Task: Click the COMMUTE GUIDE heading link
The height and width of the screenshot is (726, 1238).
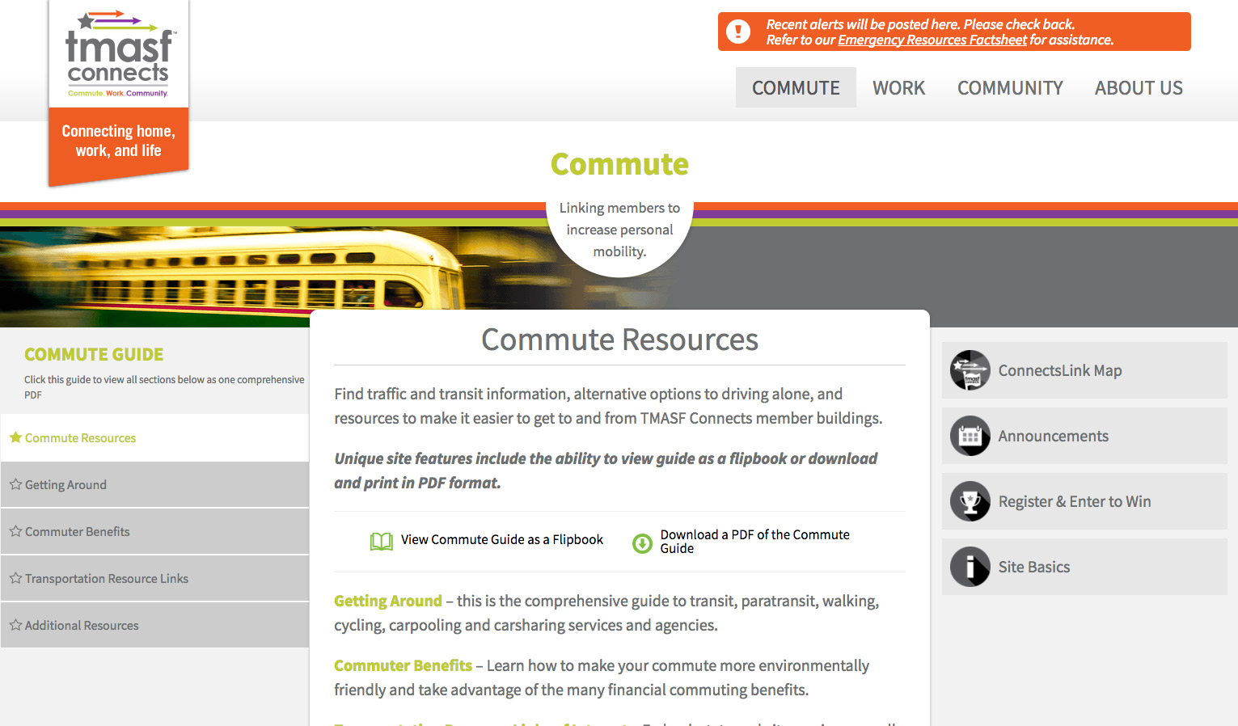Action: point(94,355)
